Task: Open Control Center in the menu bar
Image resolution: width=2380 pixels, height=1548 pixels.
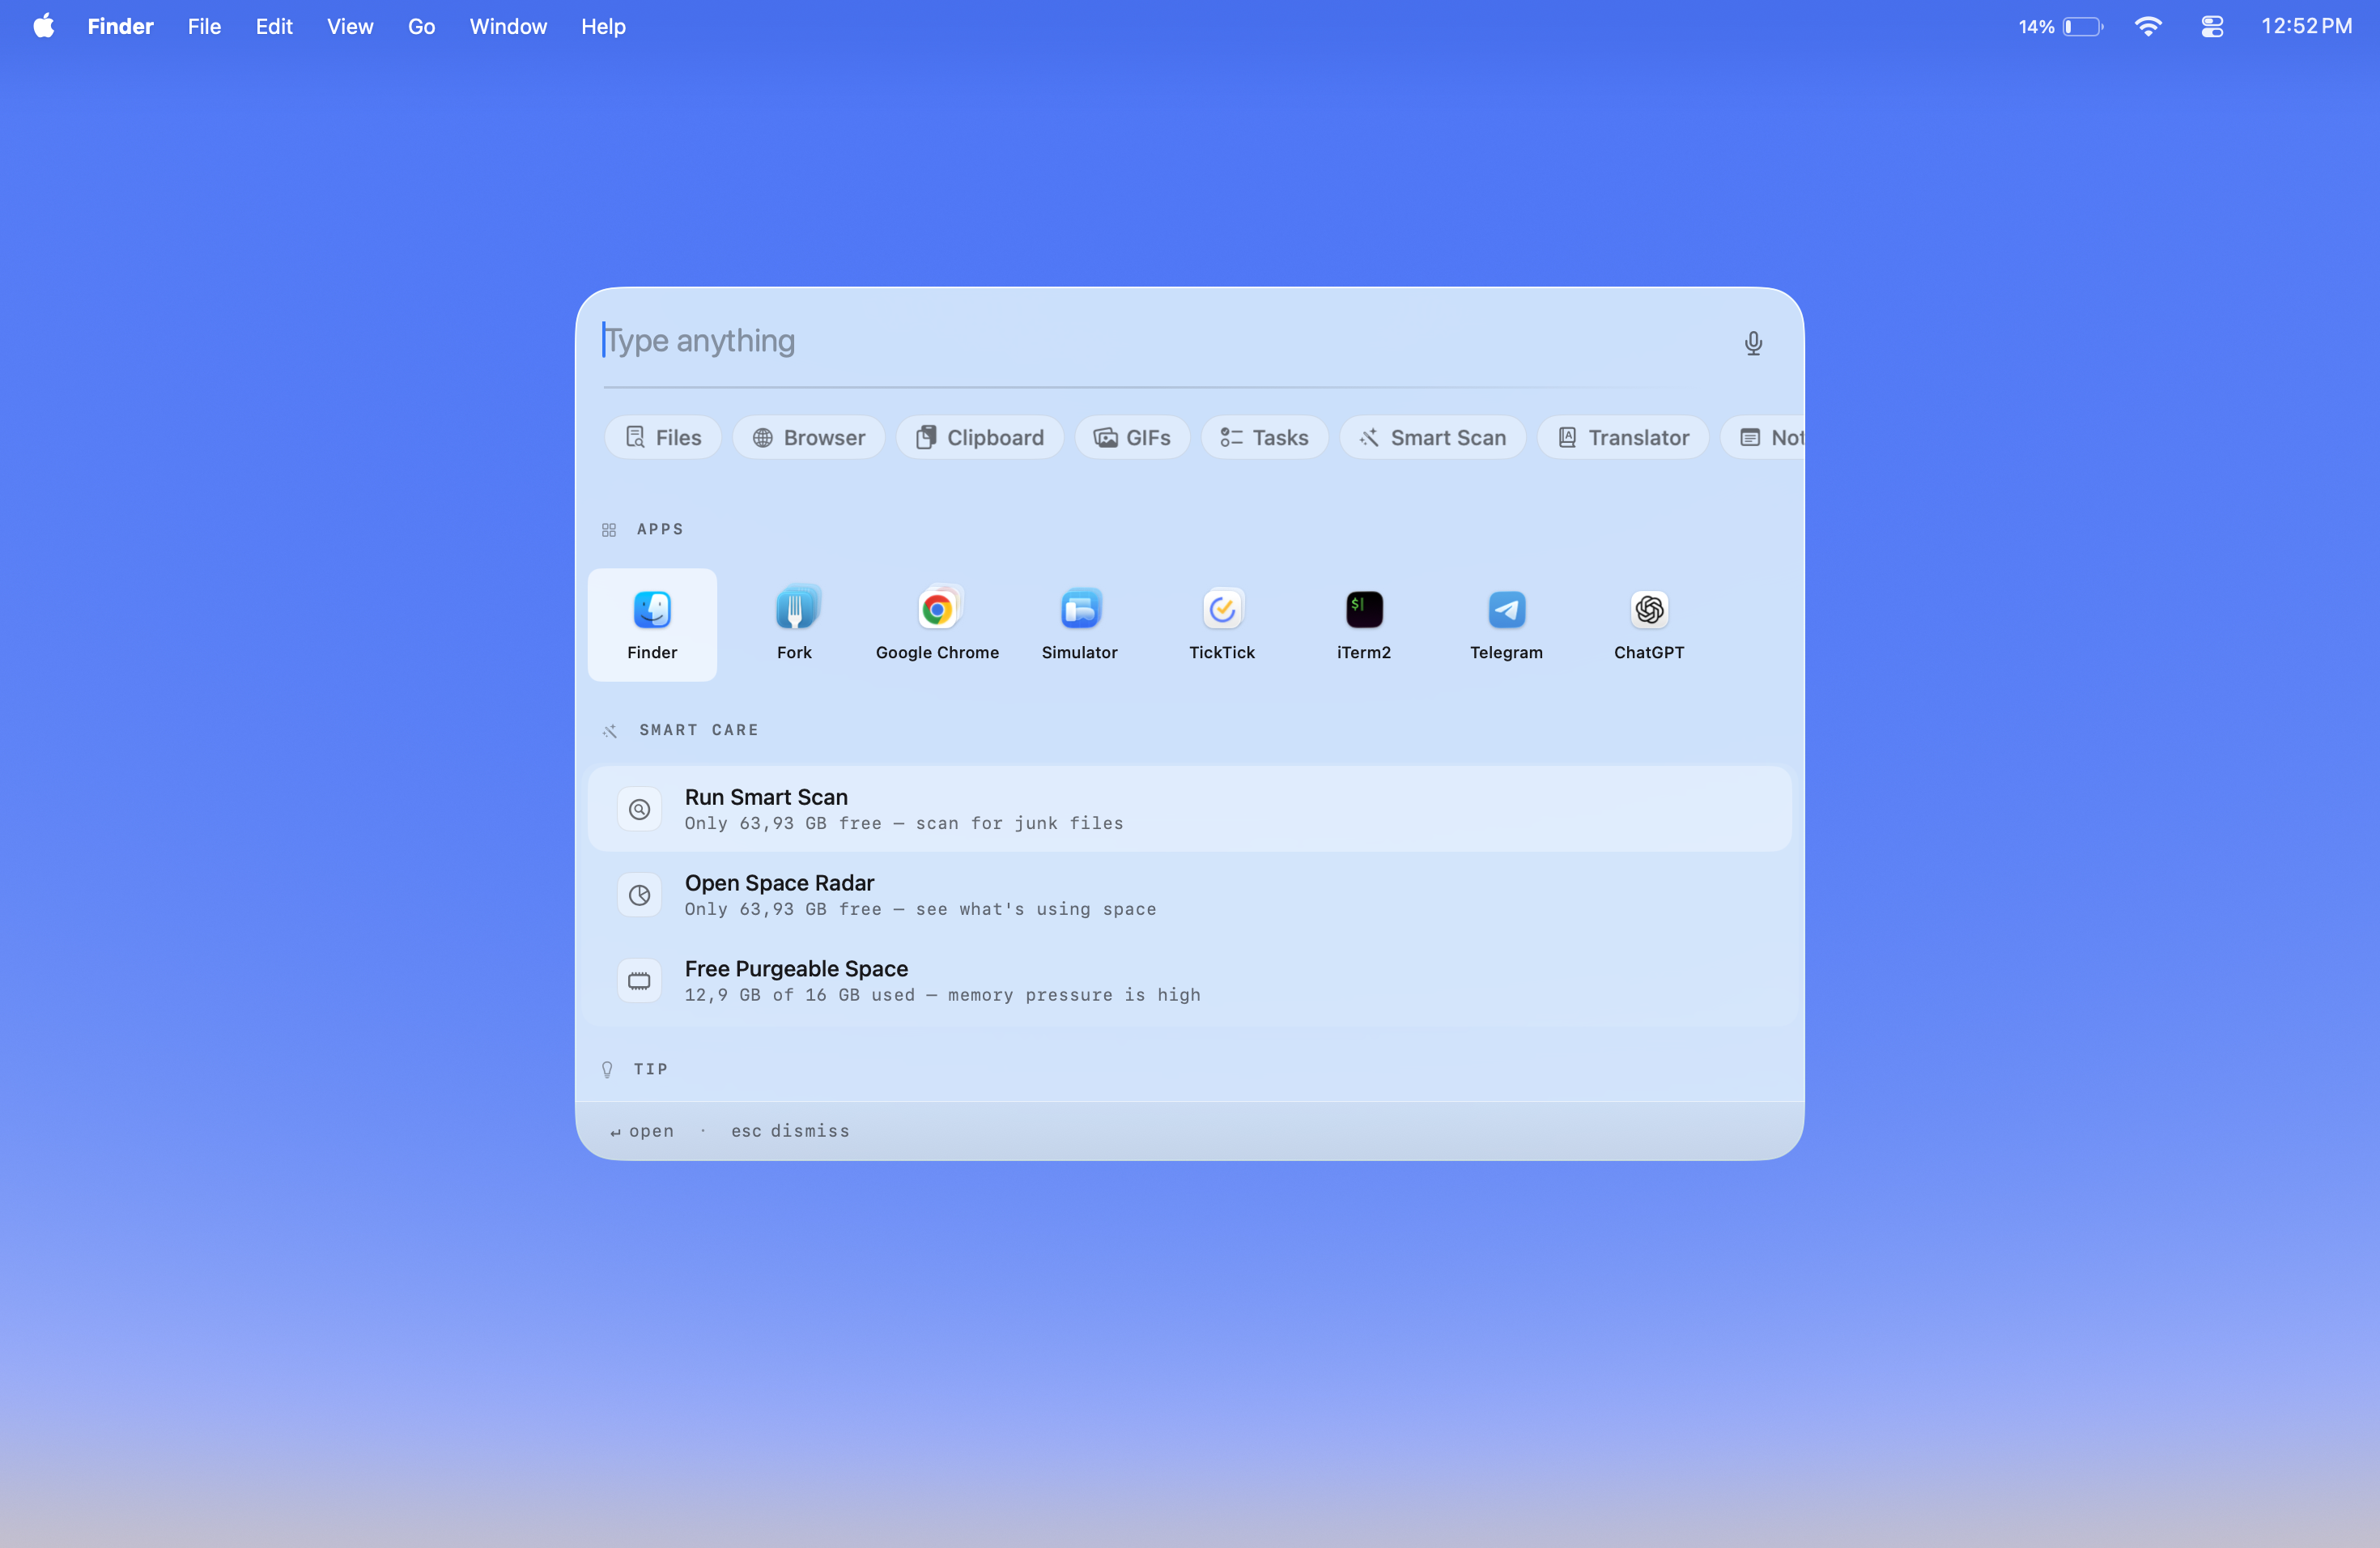Action: 2212,27
